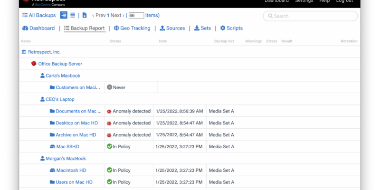Image resolution: width=380 pixels, height=190 pixels.
Task: Click the folder icon for Customers on Maci...
Action: point(52,87)
